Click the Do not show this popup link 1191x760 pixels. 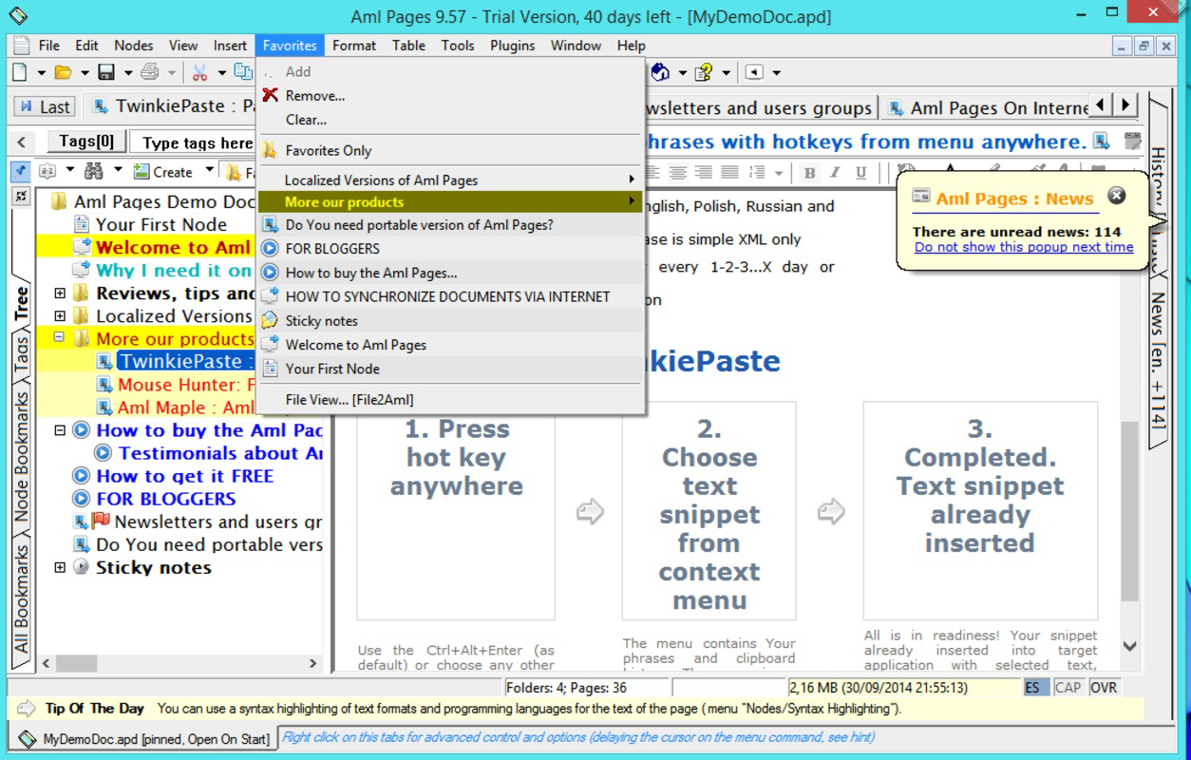click(1024, 247)
